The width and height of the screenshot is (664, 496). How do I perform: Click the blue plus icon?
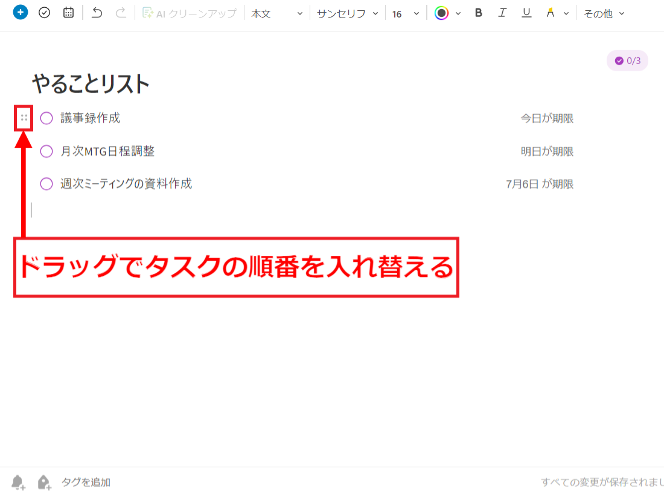pos(20,12)
